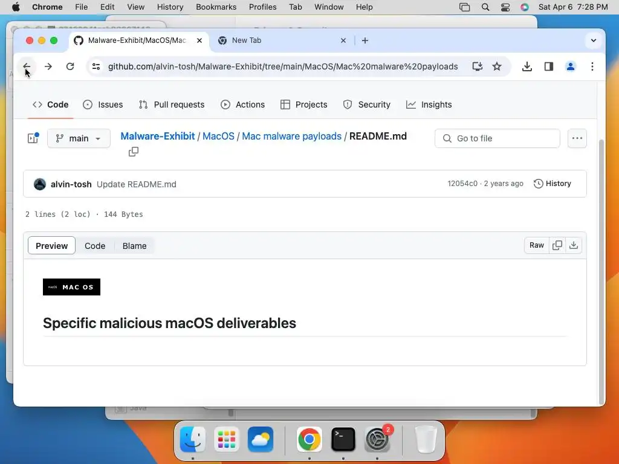This screenshot has height=464, width=619.
Task: Open a new tab with plus button
Action: tap(365, 40)
